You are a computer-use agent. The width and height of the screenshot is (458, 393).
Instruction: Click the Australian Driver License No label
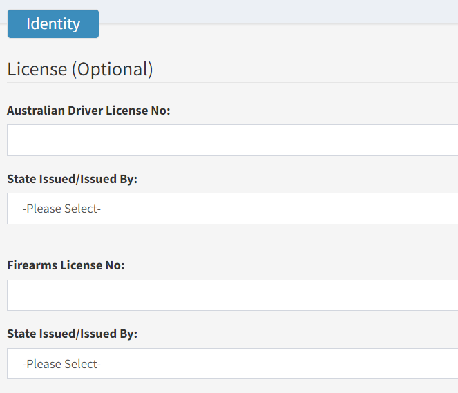[x=88, y=111]
